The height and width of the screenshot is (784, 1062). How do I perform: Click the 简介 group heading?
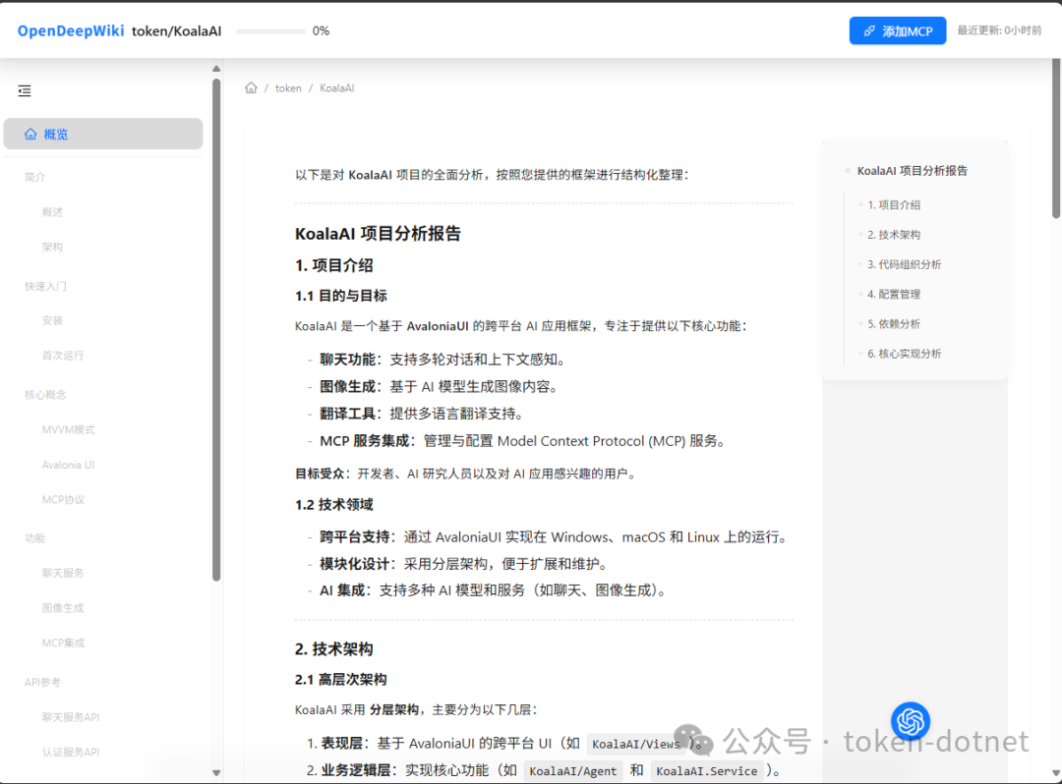click(x=34, y=177)
